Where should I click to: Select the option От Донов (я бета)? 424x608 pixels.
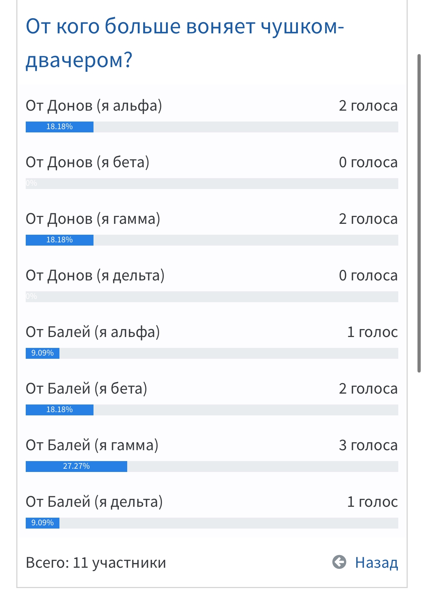88,162
